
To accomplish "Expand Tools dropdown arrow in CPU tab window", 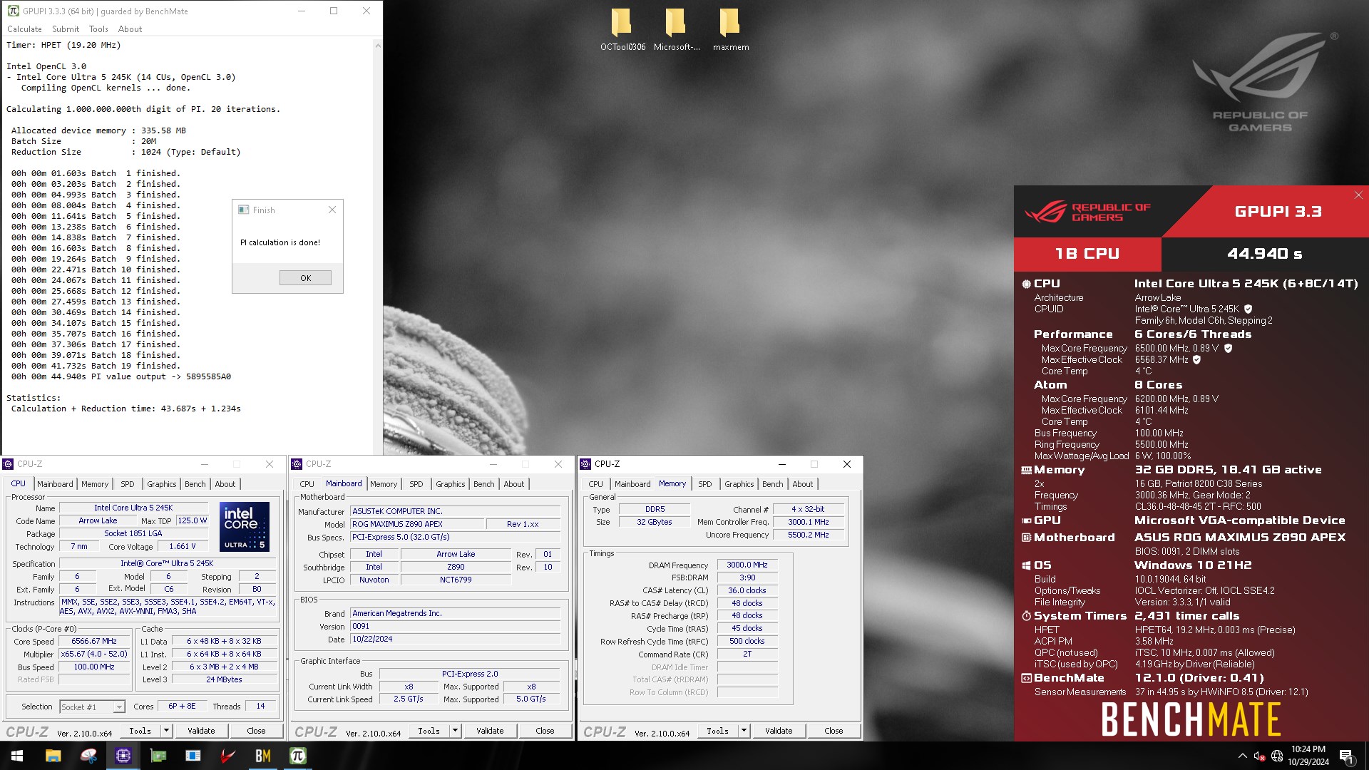I will (166, 730).
